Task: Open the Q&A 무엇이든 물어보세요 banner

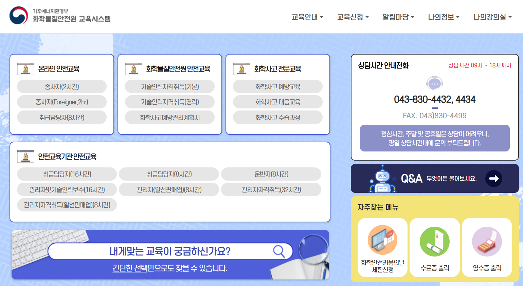Action: click(435, 178)
